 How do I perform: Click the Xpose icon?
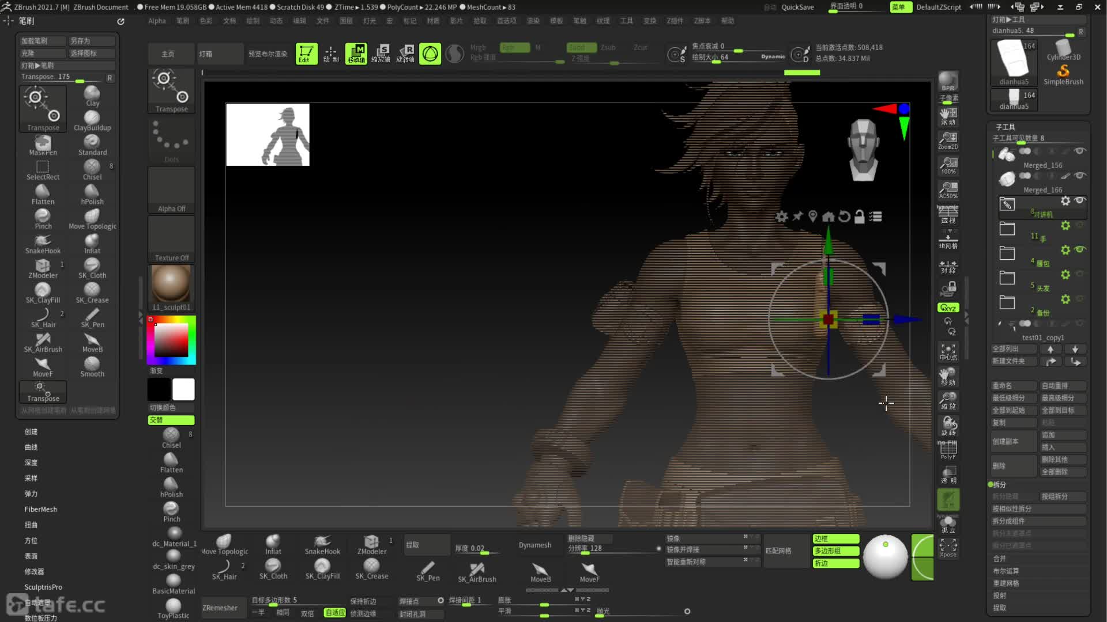(x=948, y=548)
